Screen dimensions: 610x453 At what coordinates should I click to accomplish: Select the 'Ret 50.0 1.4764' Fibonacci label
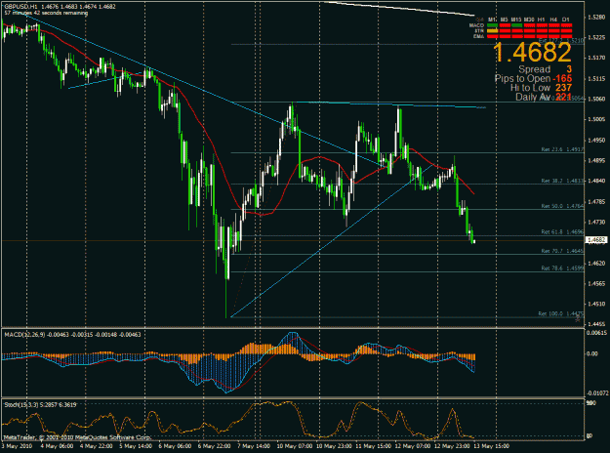click(x=562, y=206)
